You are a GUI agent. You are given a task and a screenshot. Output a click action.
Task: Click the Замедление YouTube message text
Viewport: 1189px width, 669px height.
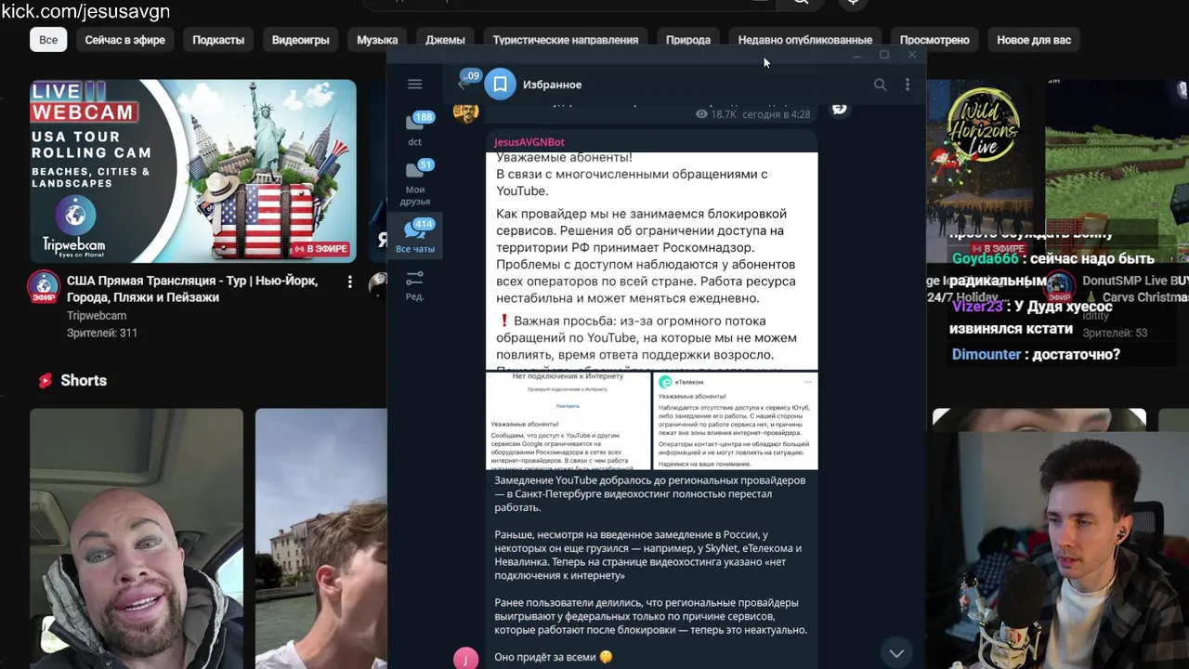click(650, 494)
